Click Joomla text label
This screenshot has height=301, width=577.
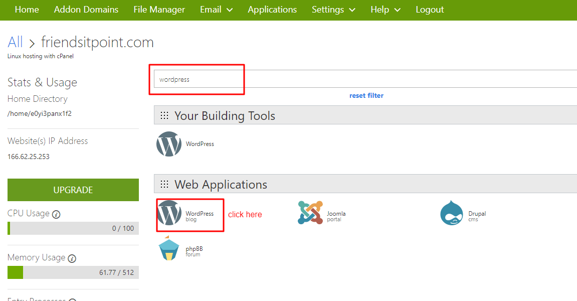click(336, 214)
